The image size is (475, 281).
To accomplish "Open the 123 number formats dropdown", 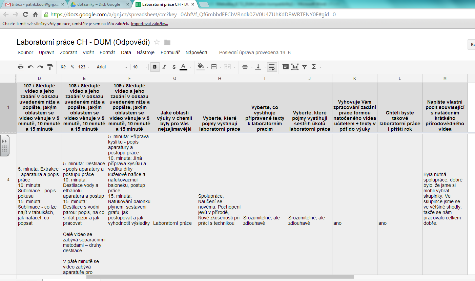I will coord(83,67).
